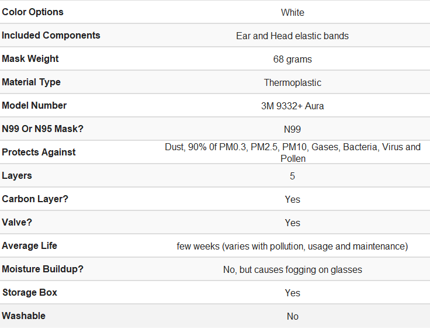Click the Mask Weight label
Screen dimensions: 430x329
click(30, 58)
